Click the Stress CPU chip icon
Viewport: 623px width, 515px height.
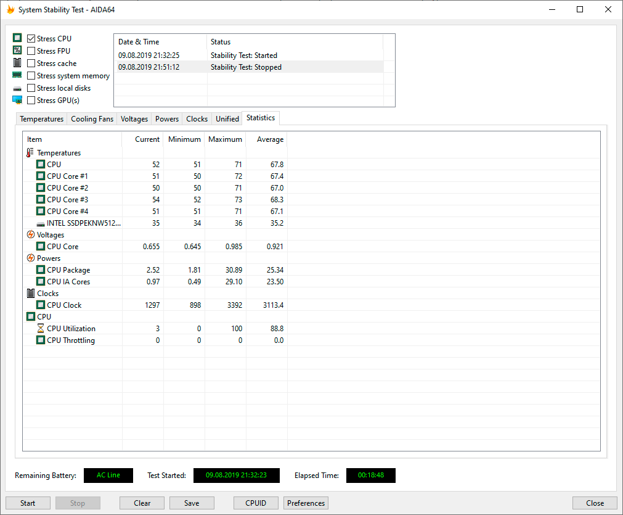click(17, 38)
